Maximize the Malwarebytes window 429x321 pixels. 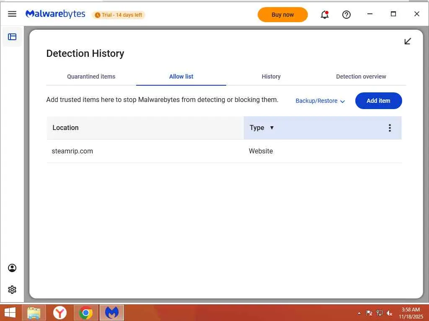tap(393, 14)
